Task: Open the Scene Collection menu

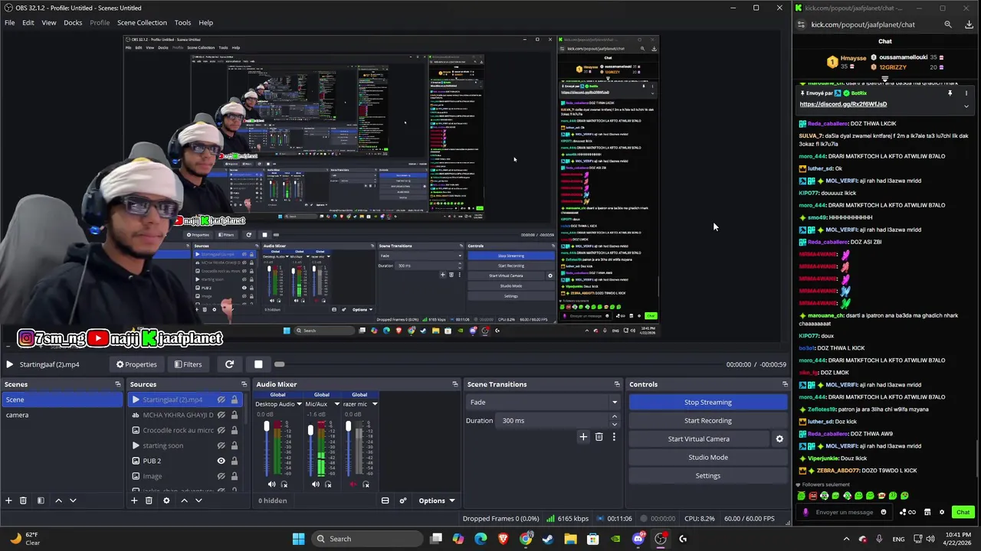Action: (x=142, y=22)
